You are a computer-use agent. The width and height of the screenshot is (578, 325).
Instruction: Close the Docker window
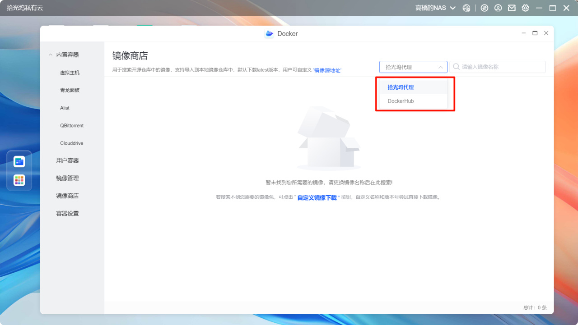(546, 33)
